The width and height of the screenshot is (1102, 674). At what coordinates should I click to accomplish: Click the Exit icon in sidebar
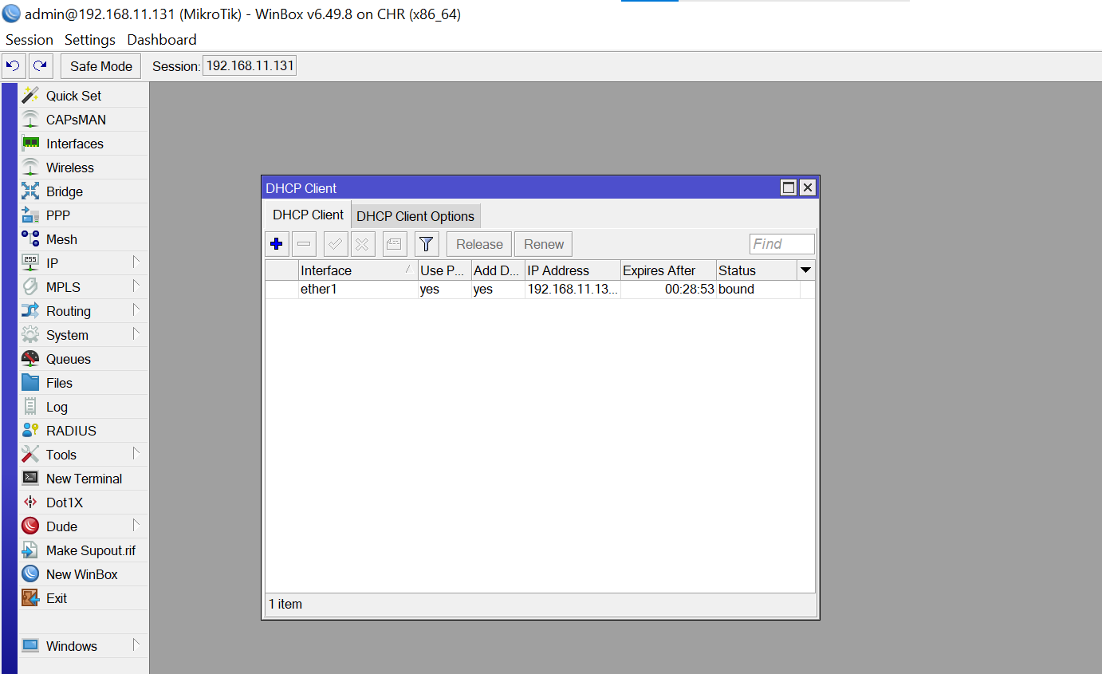(30, 598)
